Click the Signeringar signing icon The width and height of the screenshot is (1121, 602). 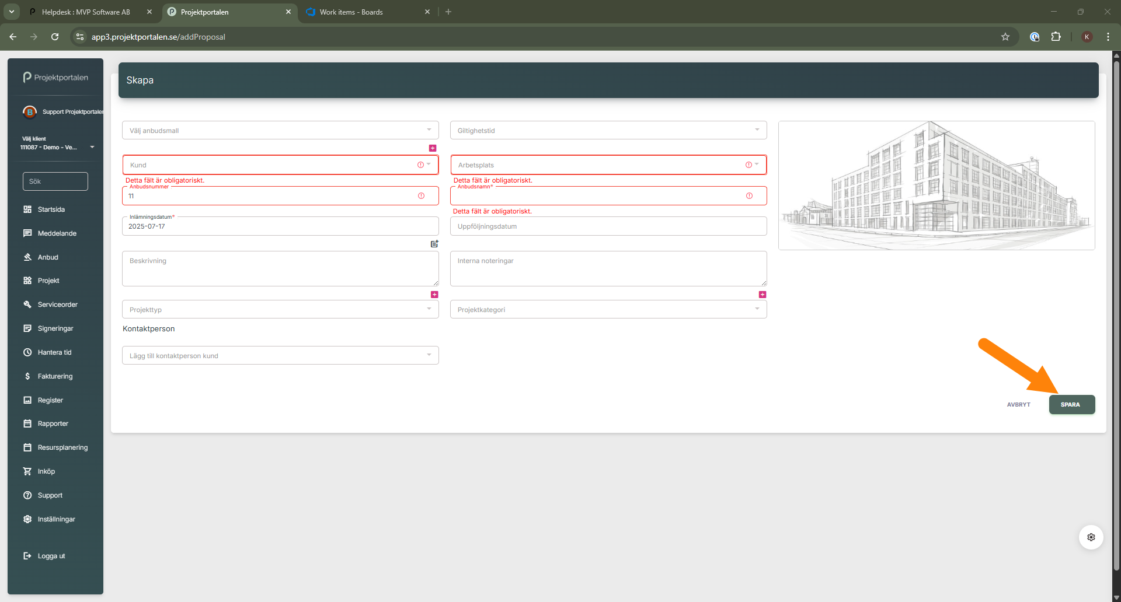27,328
